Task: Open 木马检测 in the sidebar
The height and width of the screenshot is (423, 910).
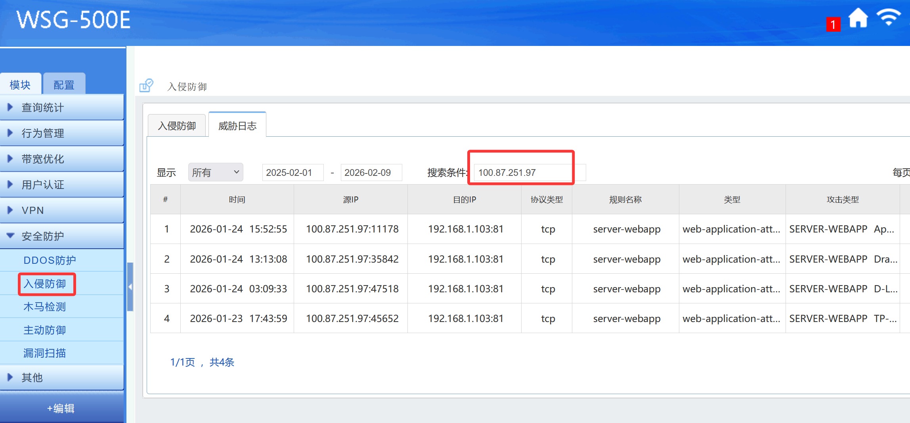Action: [x=44, y=307]
